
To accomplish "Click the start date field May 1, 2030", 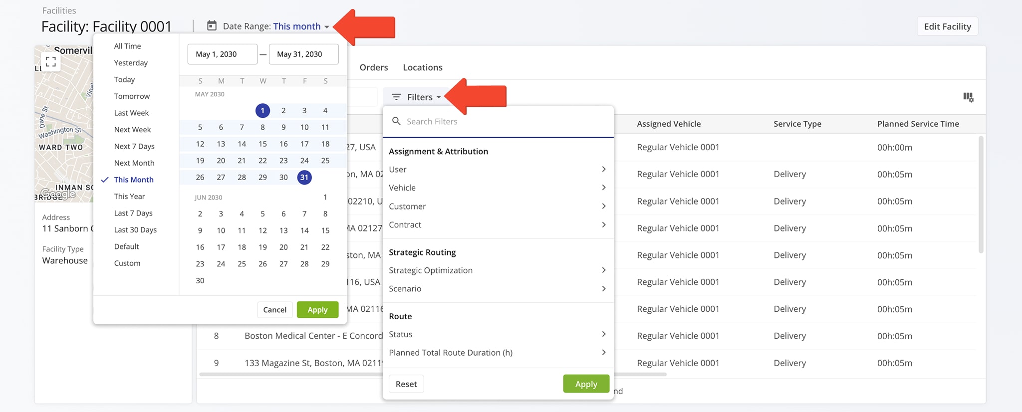I will click(222, 54).
